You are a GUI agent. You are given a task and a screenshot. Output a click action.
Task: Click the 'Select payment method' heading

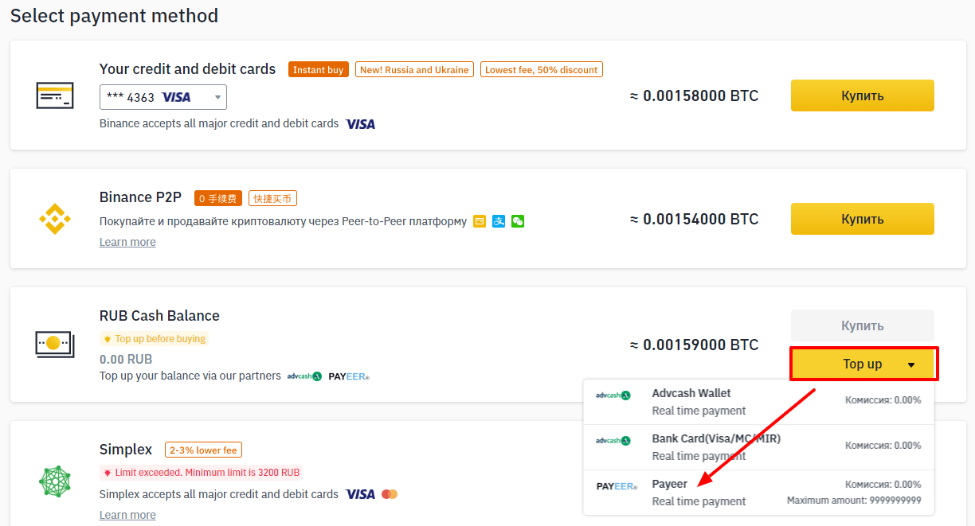[114, 15]
